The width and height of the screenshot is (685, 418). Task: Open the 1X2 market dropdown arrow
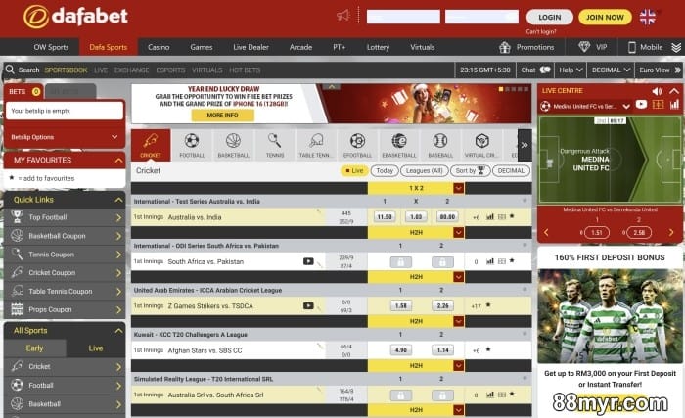(x=458, y=188)
